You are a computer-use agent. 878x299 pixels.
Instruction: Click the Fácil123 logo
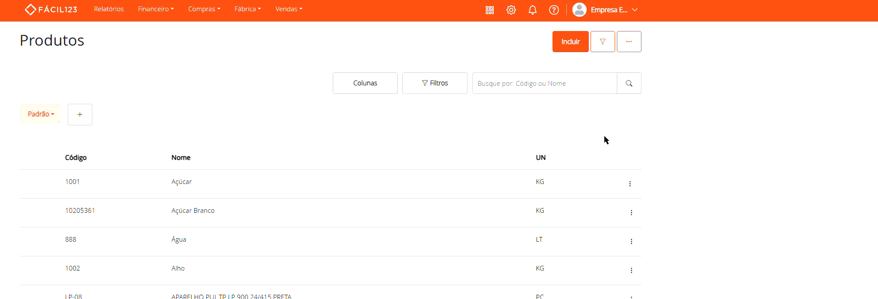[x=51, y=9]
